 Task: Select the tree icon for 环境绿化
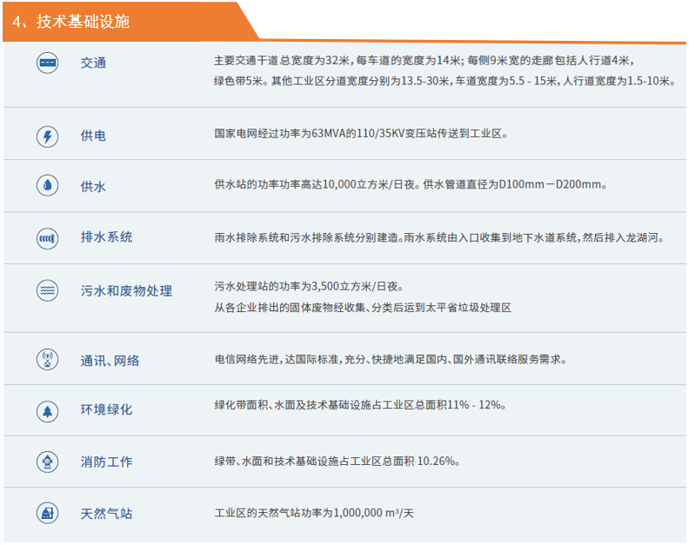[47, 409]
